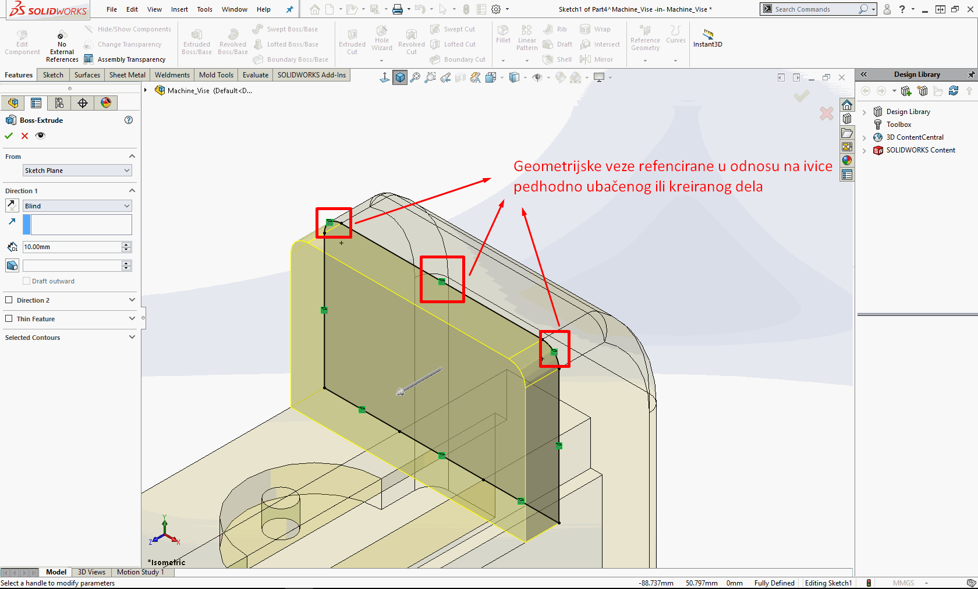The width and height of the screenshot is (978, 589).
Task: Open the Insert menu
Action: pyautogui.click(x=179, y=9)
